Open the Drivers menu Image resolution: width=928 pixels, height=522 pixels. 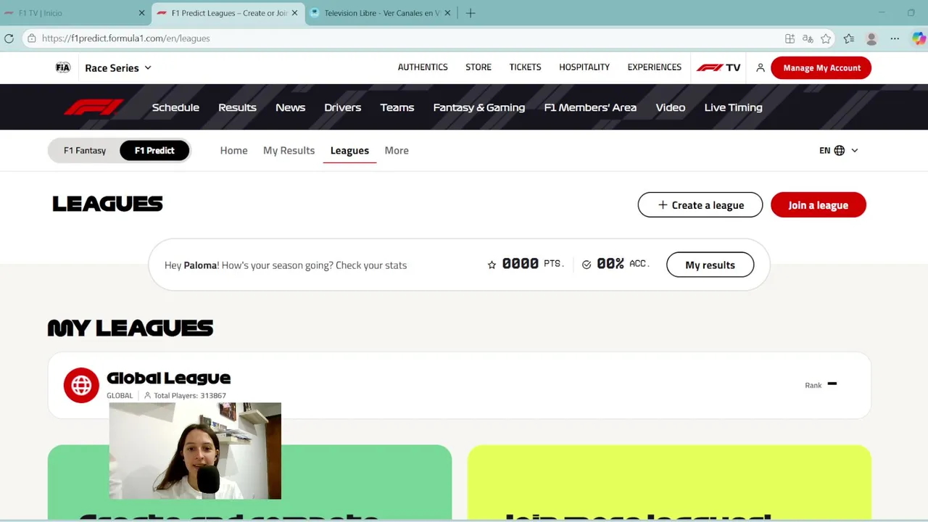342,107
